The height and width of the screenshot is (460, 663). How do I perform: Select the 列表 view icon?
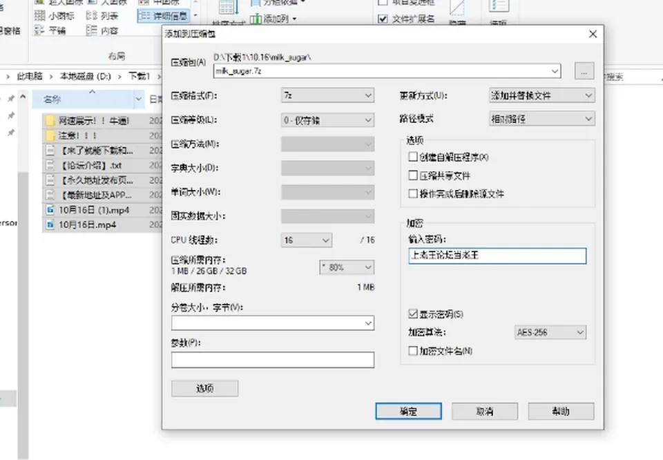coord(91,16)
